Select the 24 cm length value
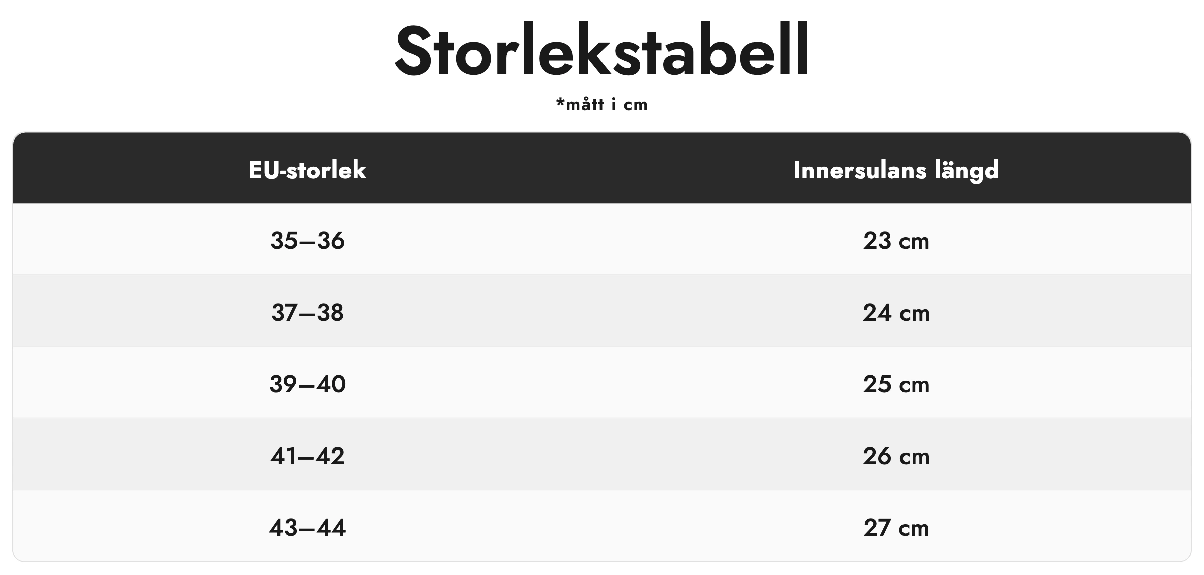The image size is (1204, 575). click(x=896, y=312)
